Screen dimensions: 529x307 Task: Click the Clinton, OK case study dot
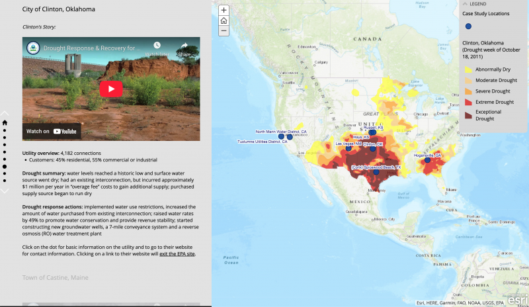click(x=372, y=149)
